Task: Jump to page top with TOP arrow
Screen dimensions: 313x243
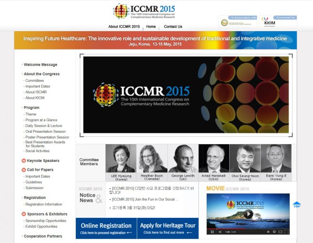Action: 297,205
